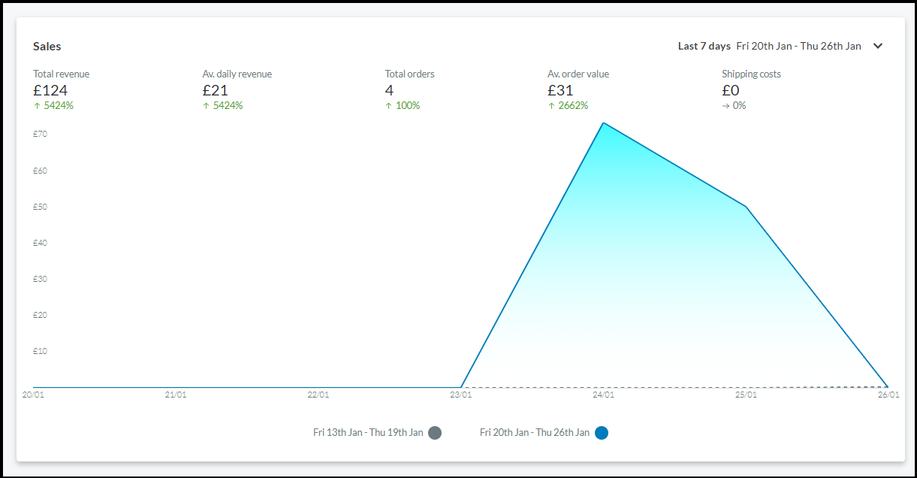This screenshot has width=917, height=478.
Task: Click the right arrow beside 0% shipping change
Action: pos(725,106)
